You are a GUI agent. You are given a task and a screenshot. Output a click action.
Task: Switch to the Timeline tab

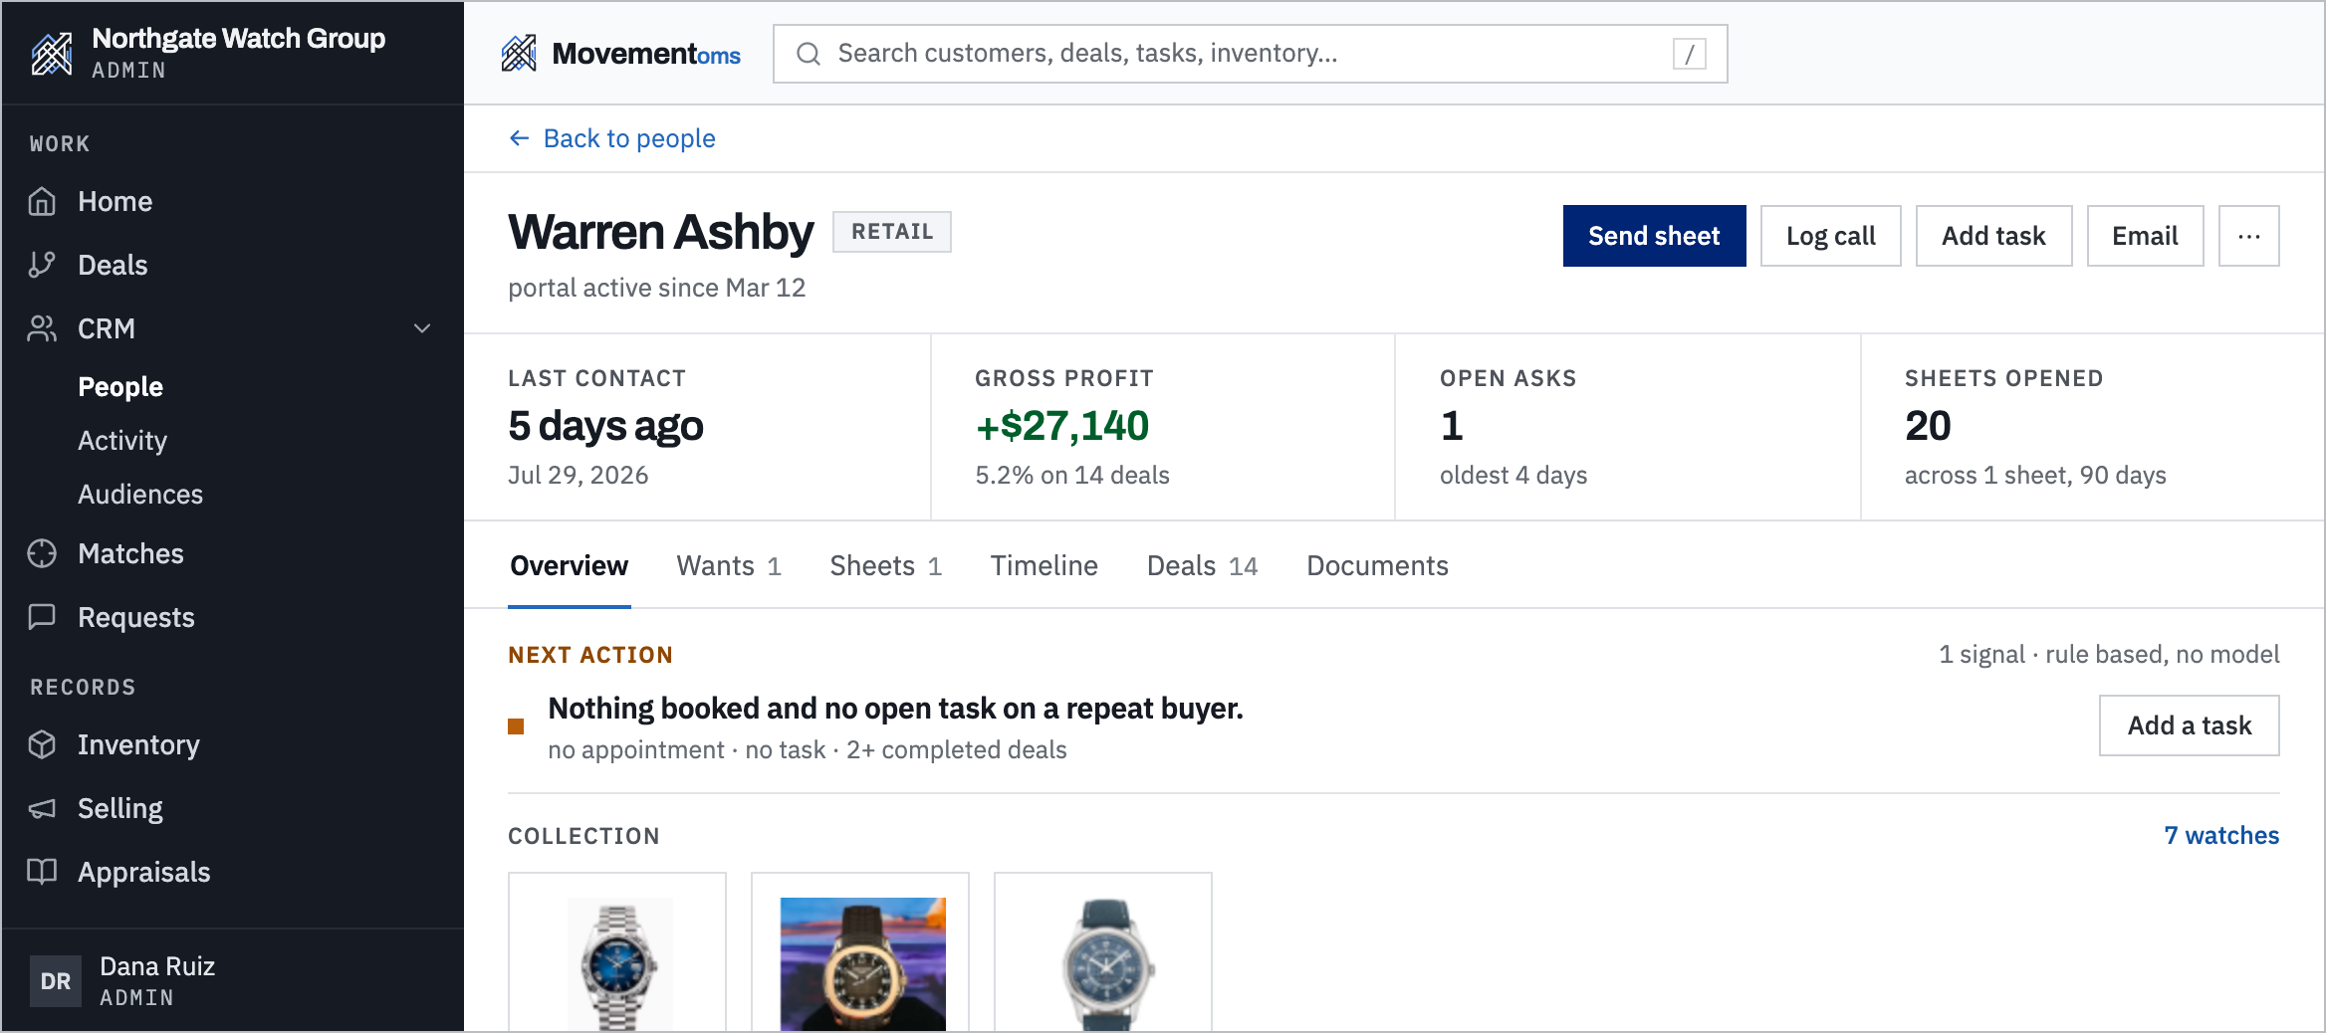1044,565
